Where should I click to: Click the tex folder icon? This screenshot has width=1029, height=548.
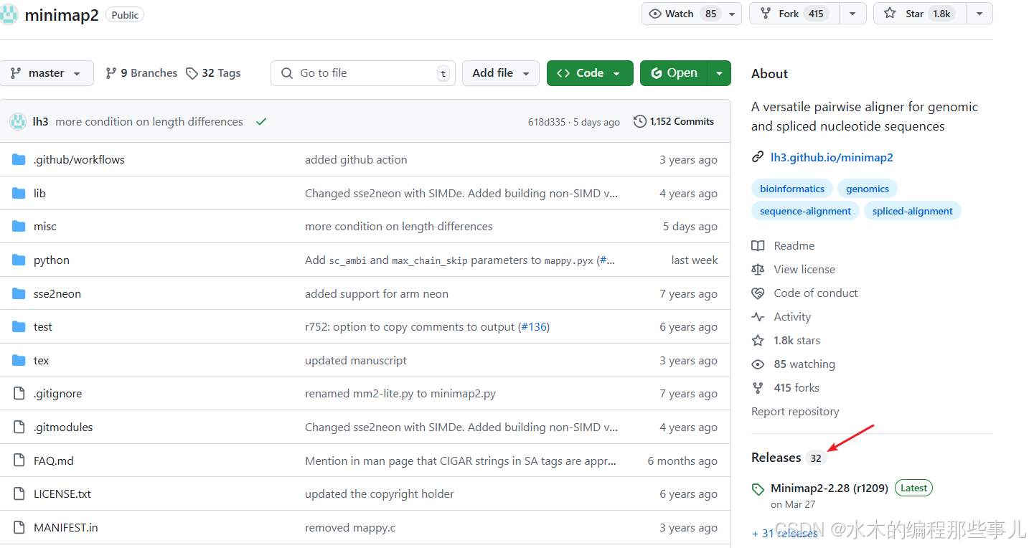19,360
